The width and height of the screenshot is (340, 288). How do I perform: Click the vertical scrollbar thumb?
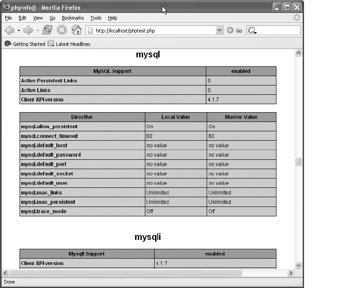tap(298, 162)
